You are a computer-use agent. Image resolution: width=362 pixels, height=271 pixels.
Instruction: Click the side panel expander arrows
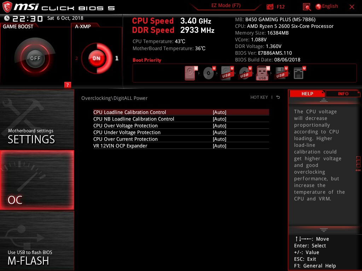point(358,170)
